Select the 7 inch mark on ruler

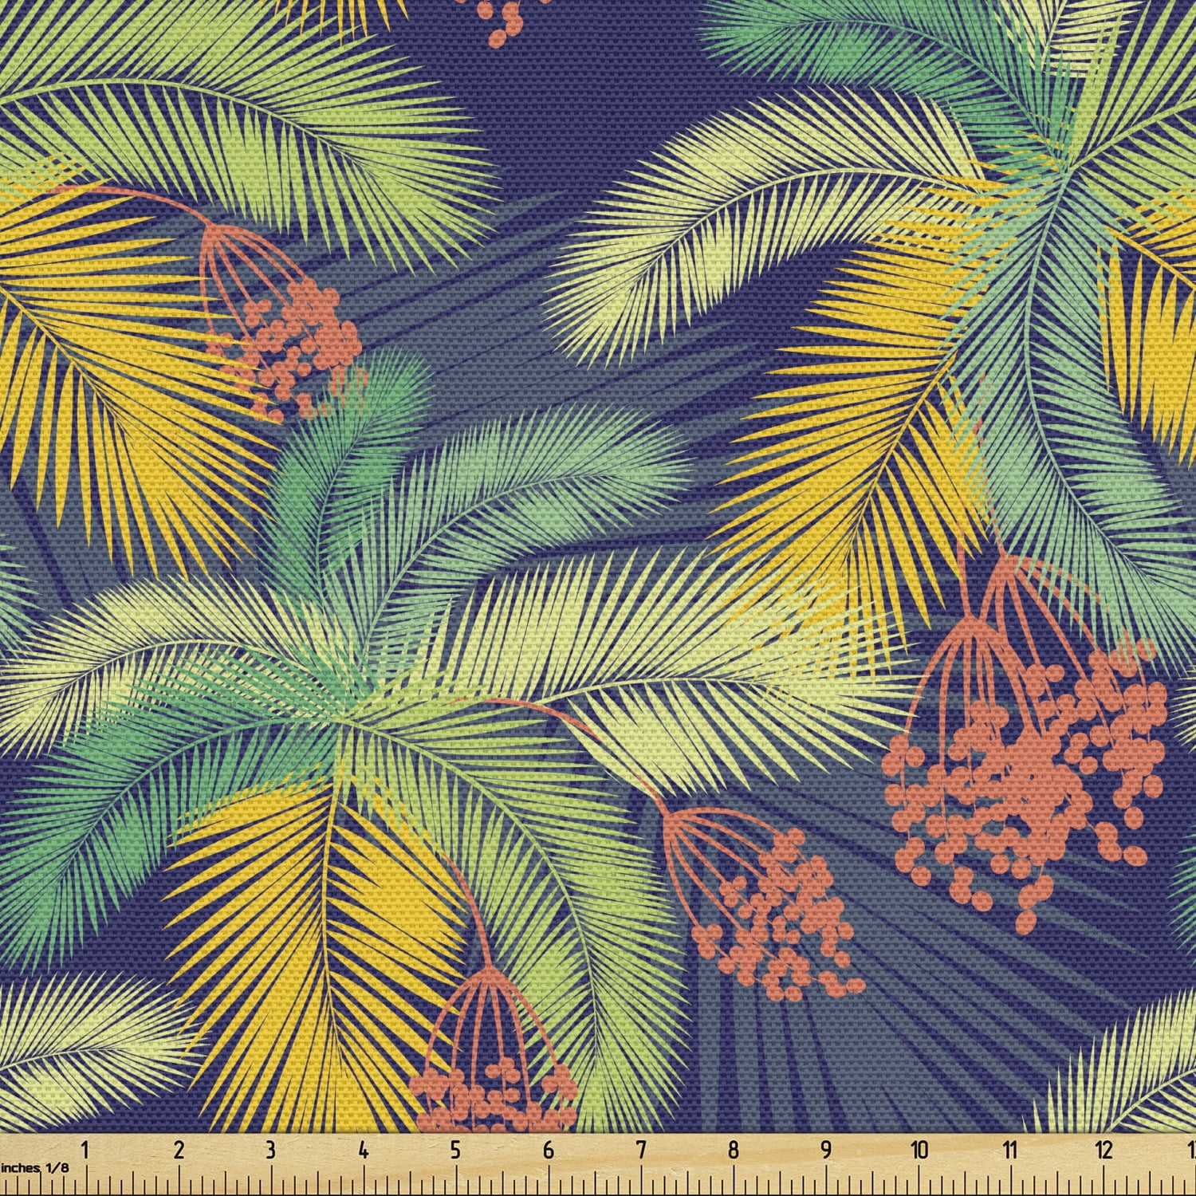640,1149
